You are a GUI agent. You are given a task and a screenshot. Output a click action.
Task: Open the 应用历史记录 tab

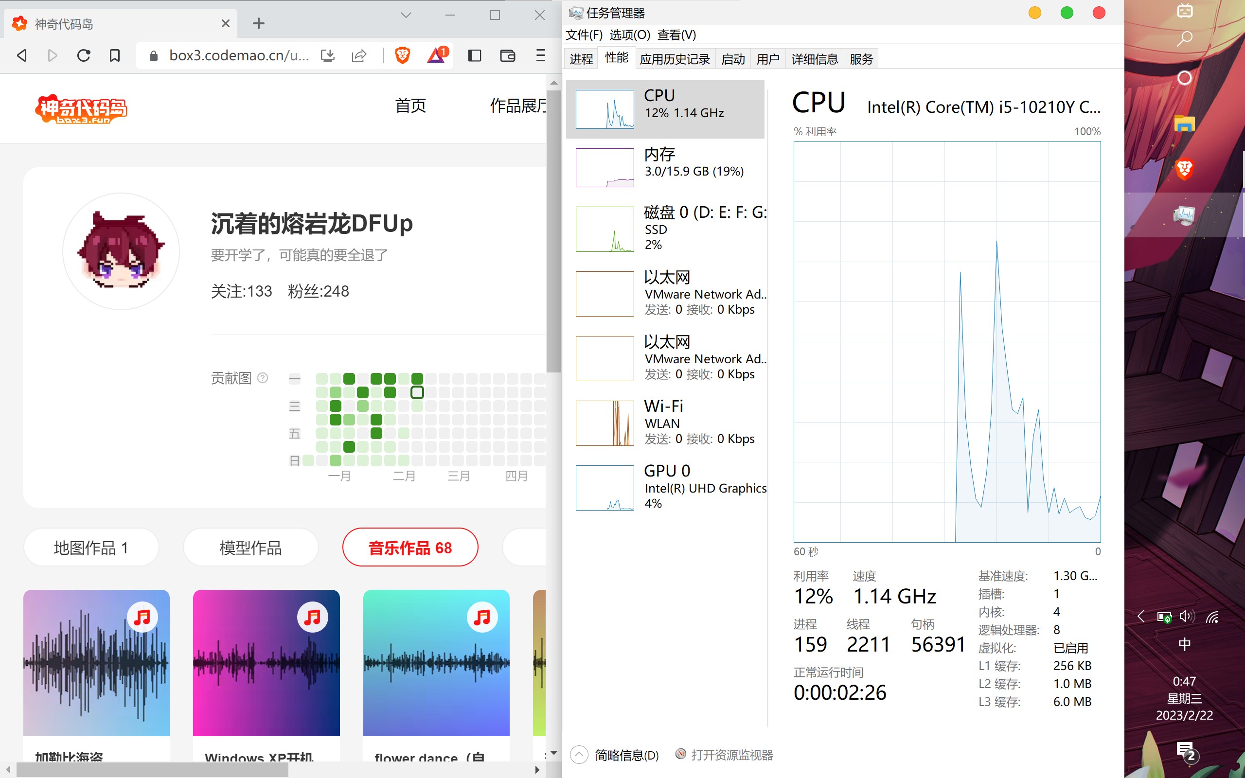click(x=675, y=59)
